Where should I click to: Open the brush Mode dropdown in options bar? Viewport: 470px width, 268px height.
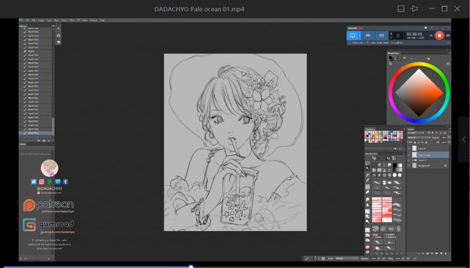(x=347, y=258)
